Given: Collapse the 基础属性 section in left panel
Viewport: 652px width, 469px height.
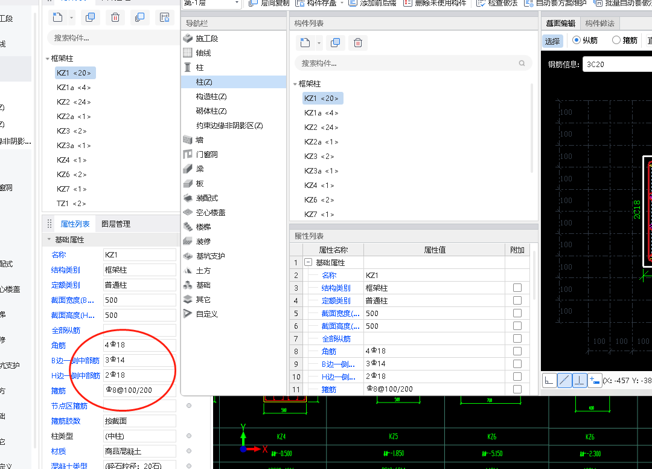Looking at the screenshot, I should pyautogui.click(x=49, y=240).
